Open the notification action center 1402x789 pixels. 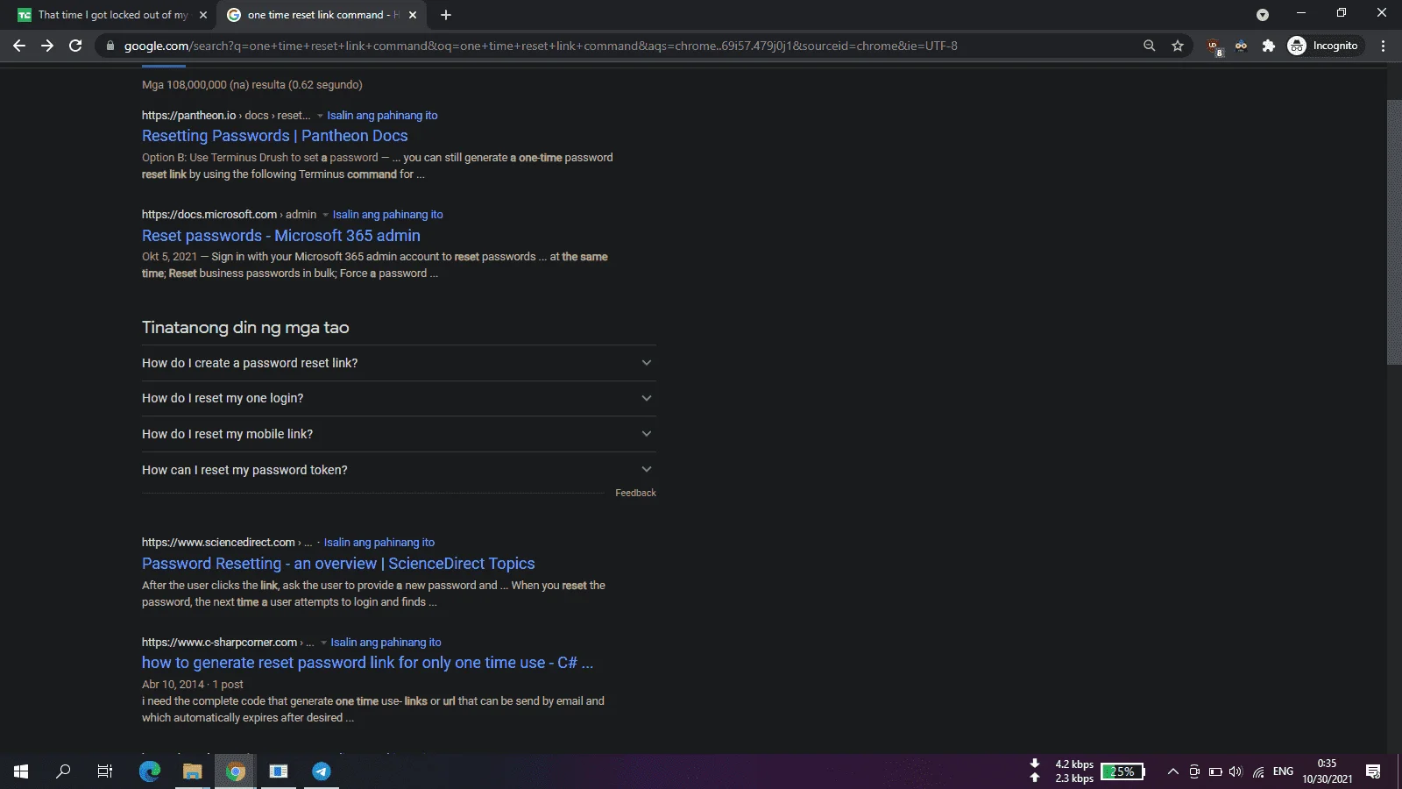[1373, 771]
